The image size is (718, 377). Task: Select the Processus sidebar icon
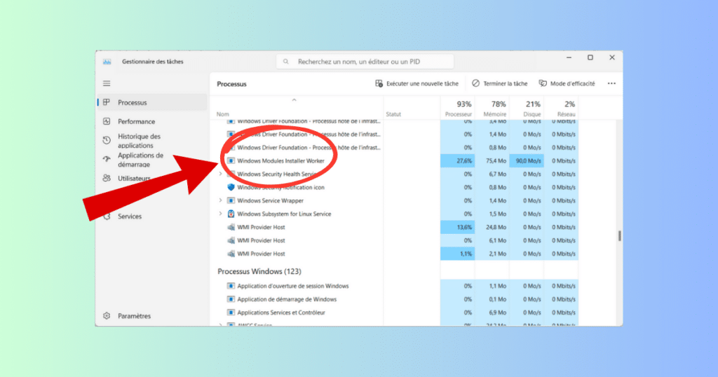pos(107,102)
